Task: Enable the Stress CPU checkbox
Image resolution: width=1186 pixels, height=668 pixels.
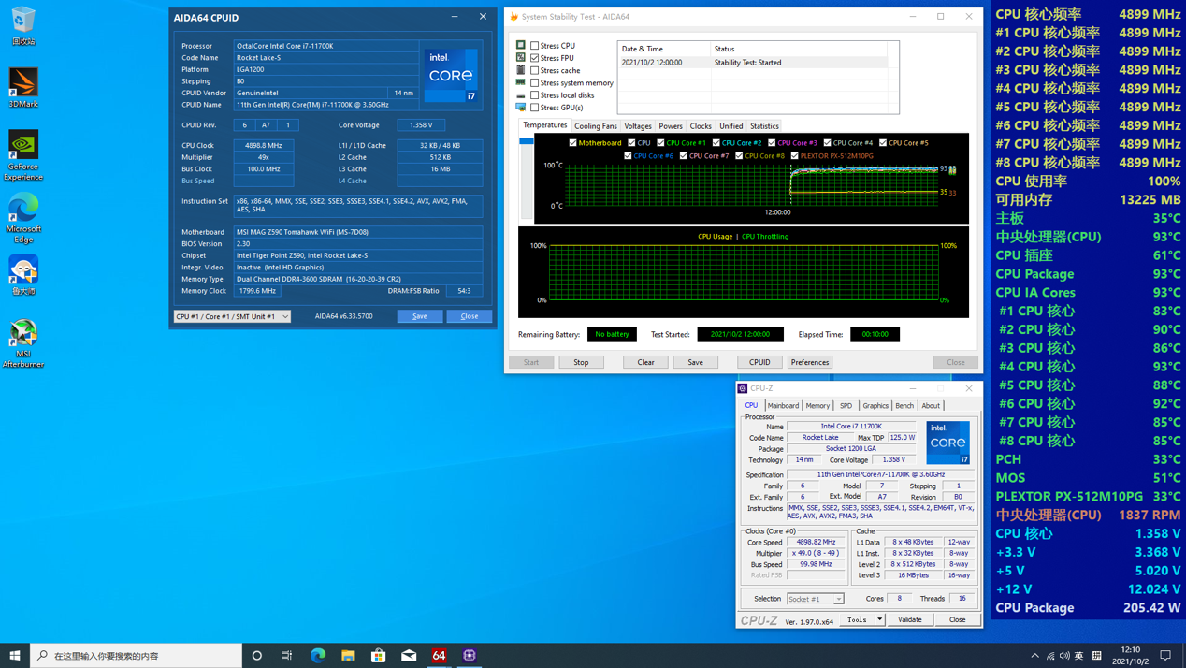Action: click(x=535, y=45)
